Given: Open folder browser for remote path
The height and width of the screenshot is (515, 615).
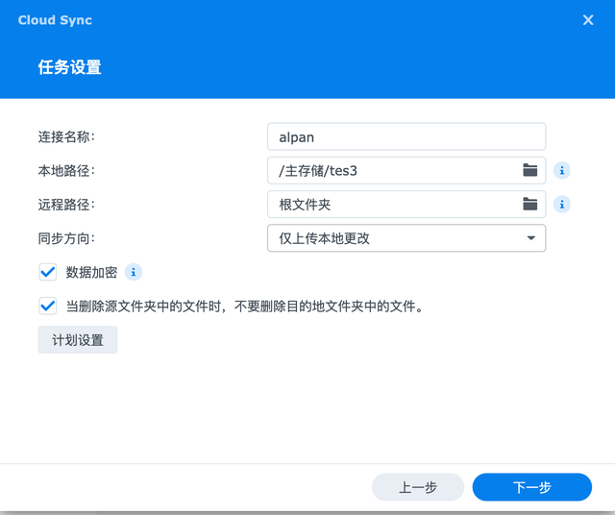Looking at the screenshot, I should (x=529, y=204).
